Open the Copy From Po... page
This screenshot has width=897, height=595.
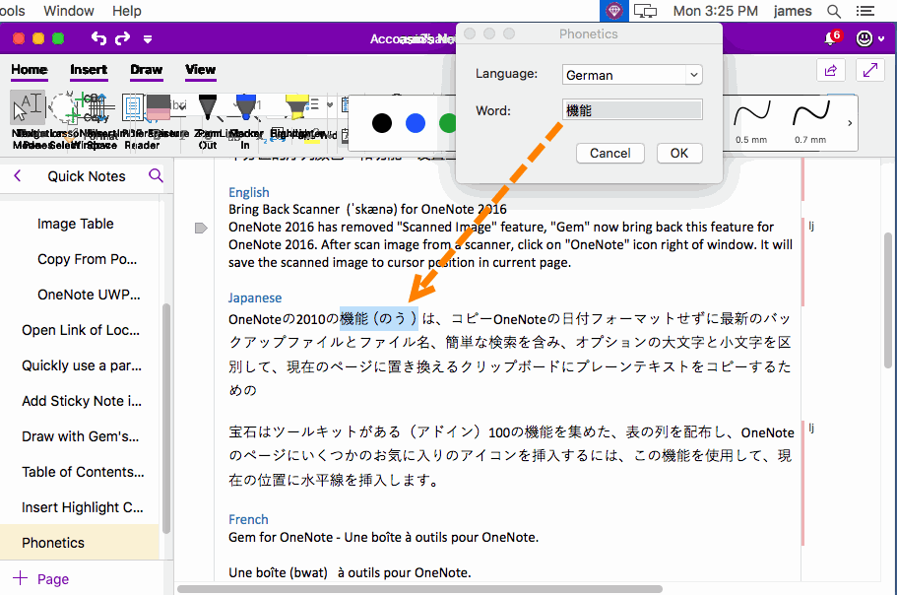pos(87,259)
